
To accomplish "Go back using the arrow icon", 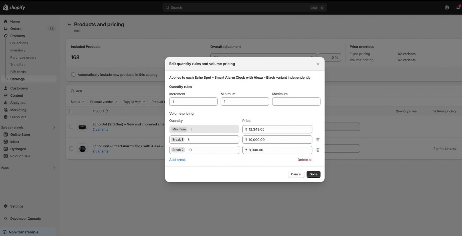I will 69,25.
